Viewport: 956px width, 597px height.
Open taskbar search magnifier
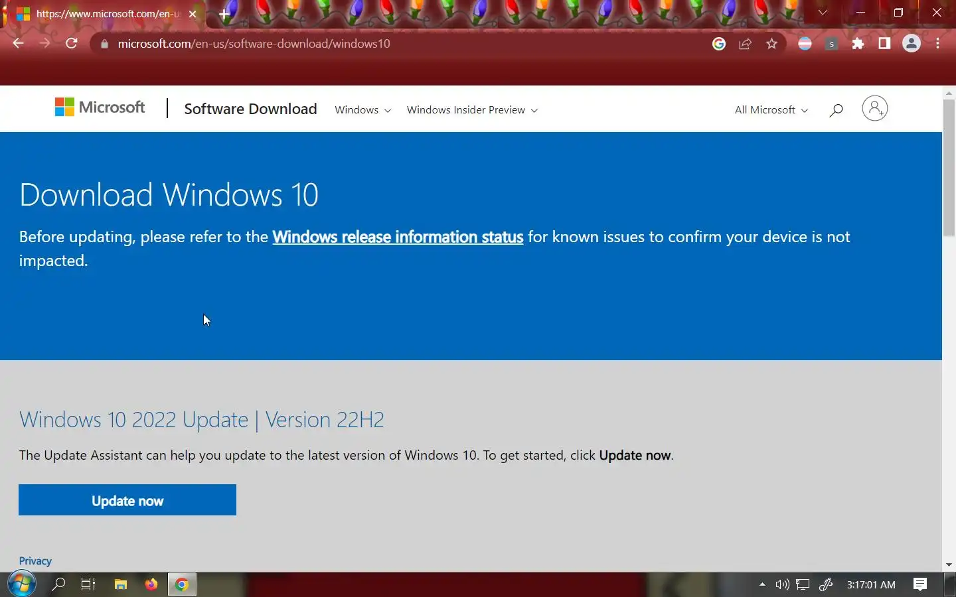58,584
